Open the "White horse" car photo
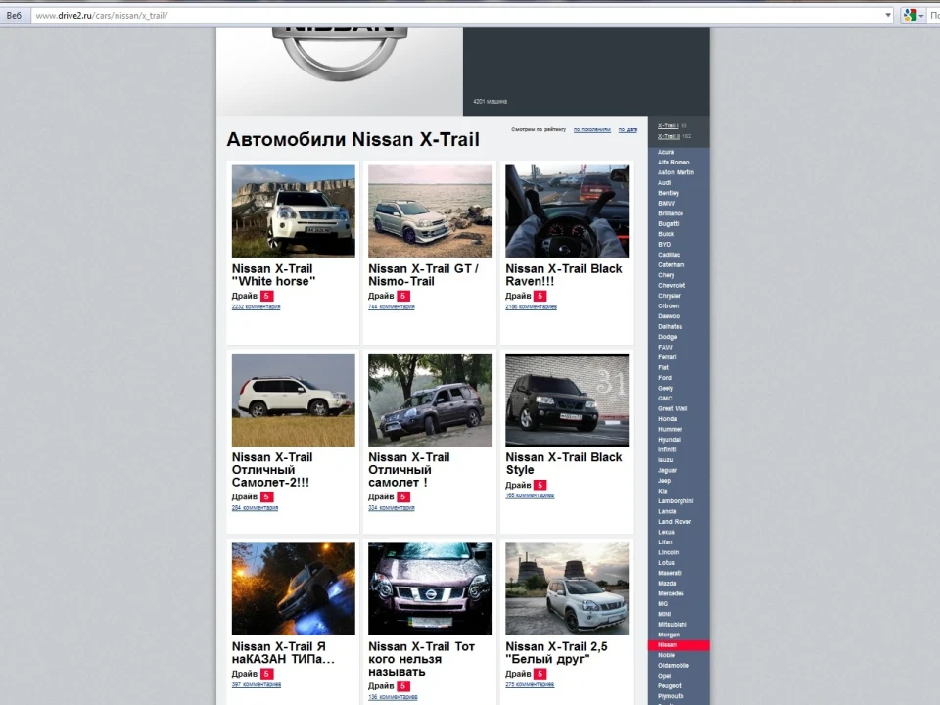940x705 pixels. tap(293, 211)
